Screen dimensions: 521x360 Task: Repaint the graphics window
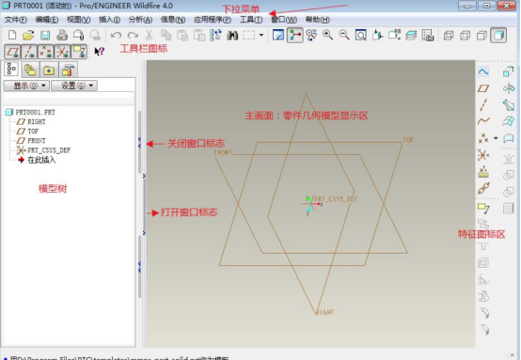tap(278, 35)
